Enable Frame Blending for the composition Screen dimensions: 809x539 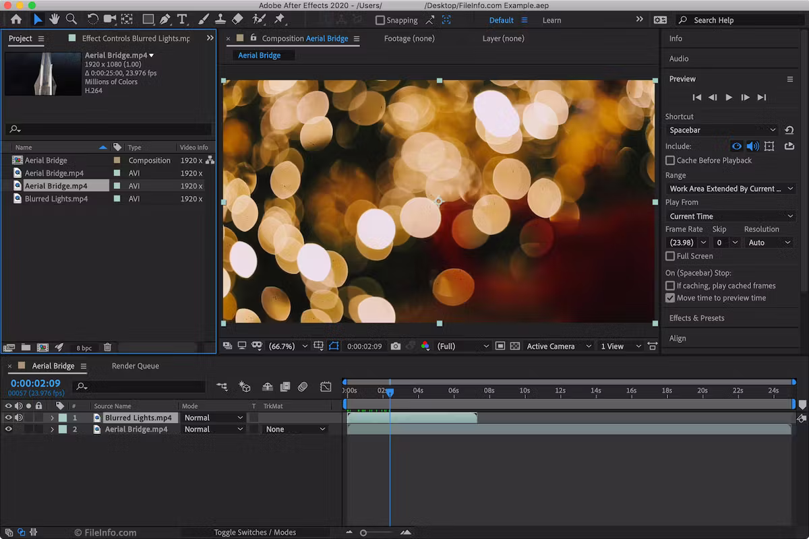(284, 386)
